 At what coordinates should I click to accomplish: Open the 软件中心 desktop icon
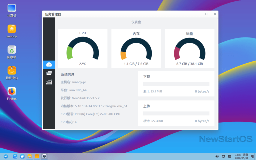pos(12,73)
